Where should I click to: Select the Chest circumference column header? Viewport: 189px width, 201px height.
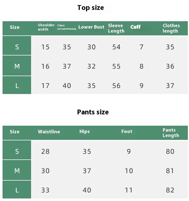point(66,27)
